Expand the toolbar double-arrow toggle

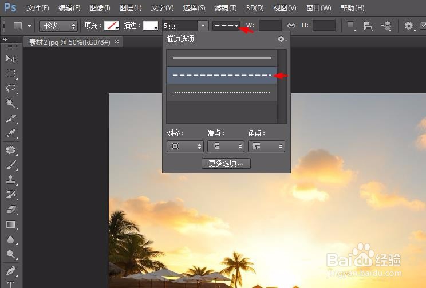(5, 40)
